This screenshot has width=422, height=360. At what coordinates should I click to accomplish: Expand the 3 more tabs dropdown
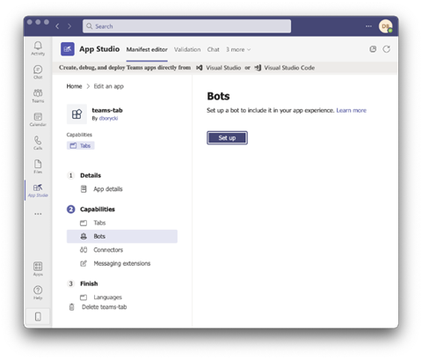pyautogui.click(x=238, y=49)
